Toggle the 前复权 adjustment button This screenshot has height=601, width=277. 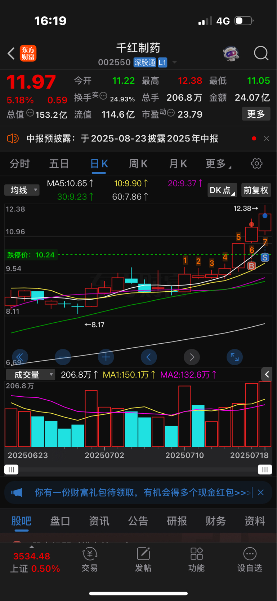click(x=256, y=190)
